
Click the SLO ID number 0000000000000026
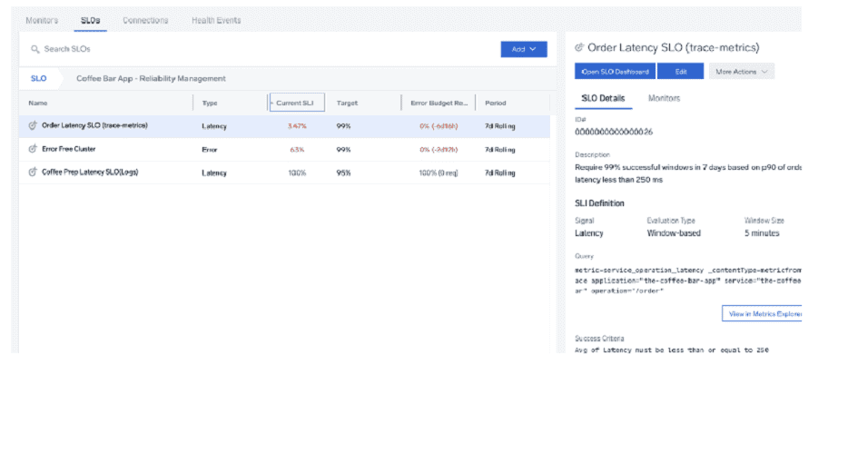[614, 132]
